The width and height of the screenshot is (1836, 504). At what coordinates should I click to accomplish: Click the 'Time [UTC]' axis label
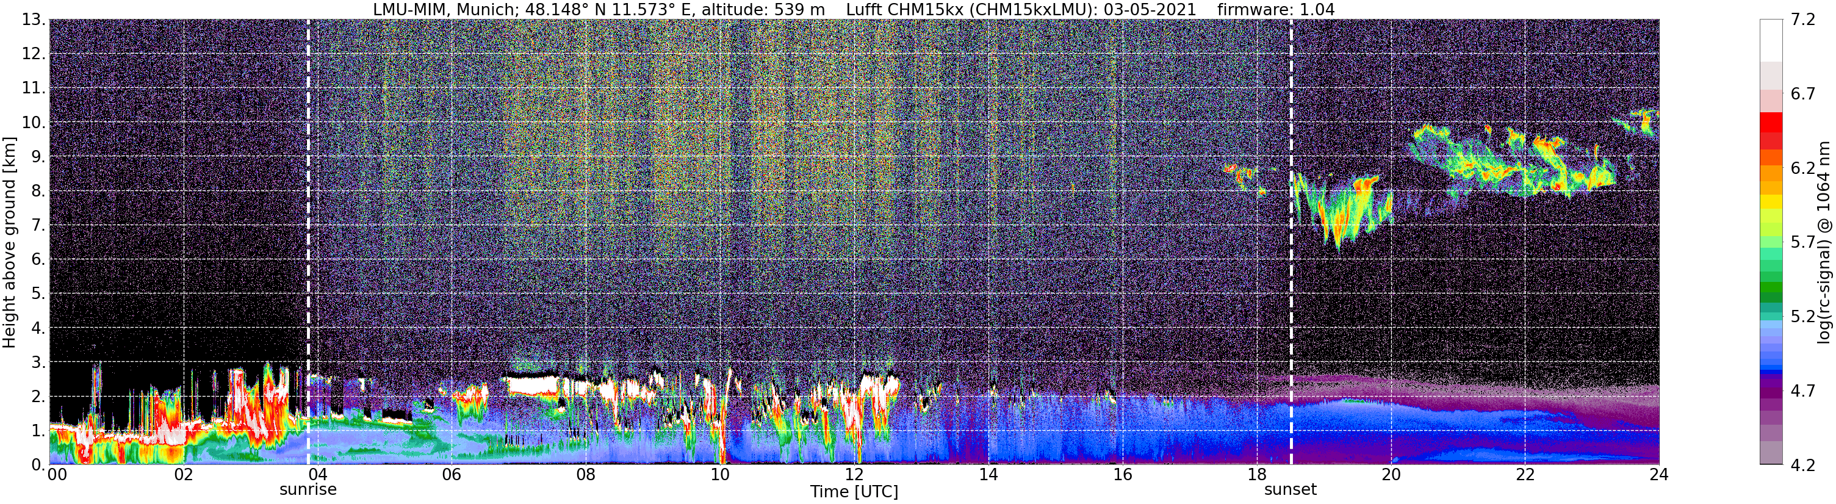pyautogui.click(x=854, y=492)
